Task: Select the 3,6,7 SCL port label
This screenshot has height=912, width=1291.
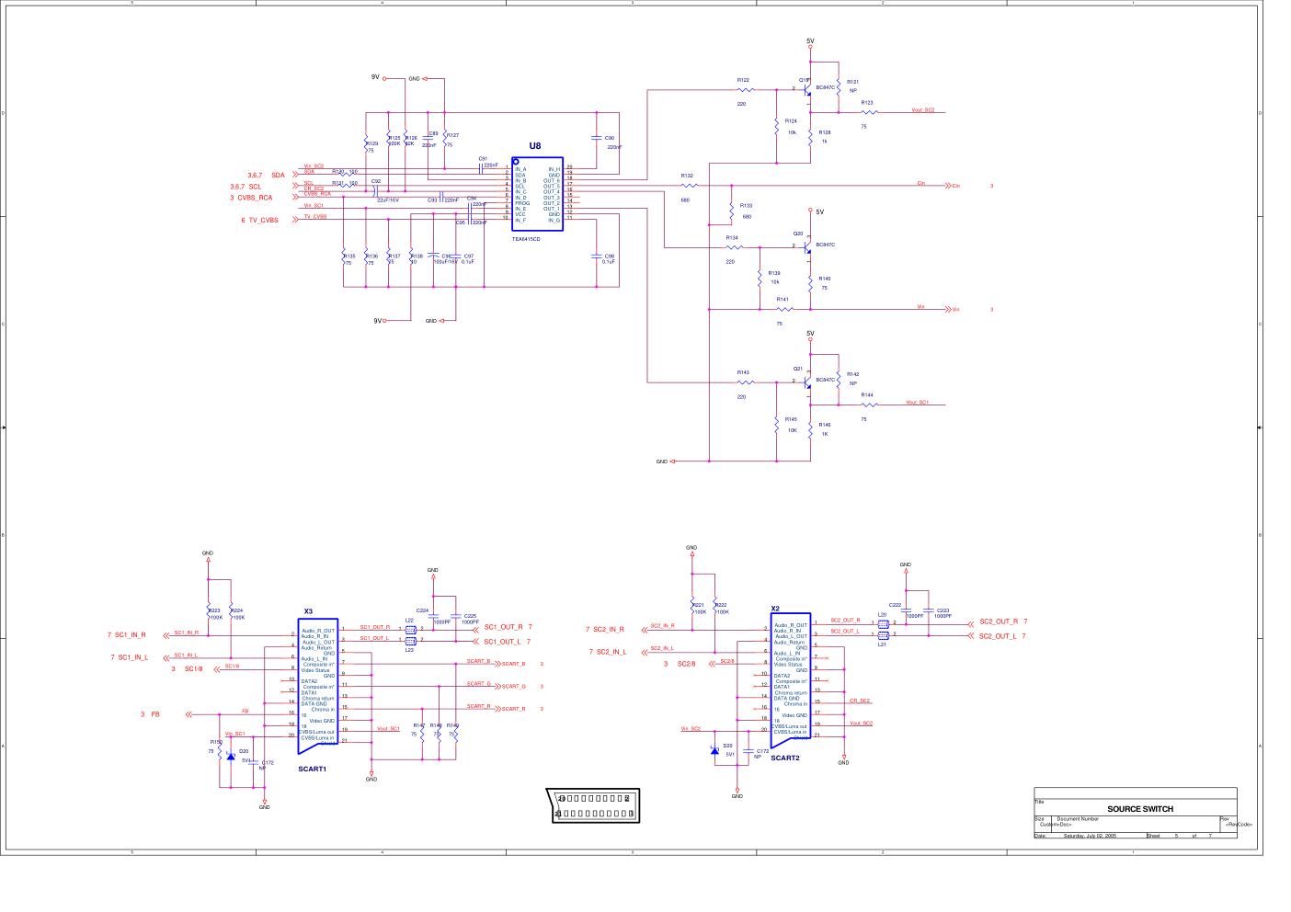Action: [246, 187]
